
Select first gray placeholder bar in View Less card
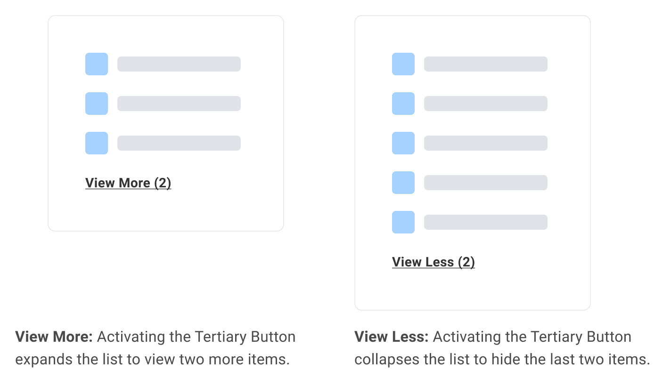coord(486,64)
